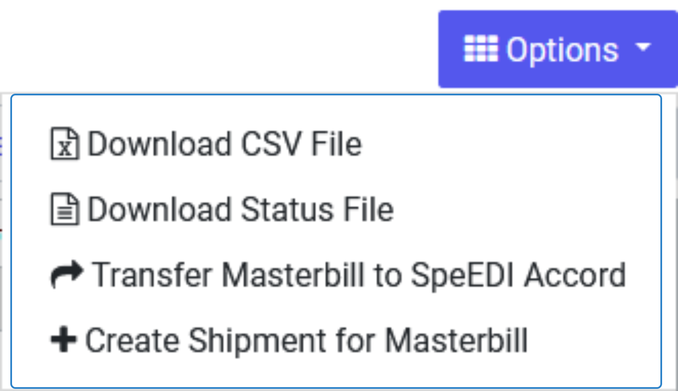Select Download CSV File menu entry

336,144
